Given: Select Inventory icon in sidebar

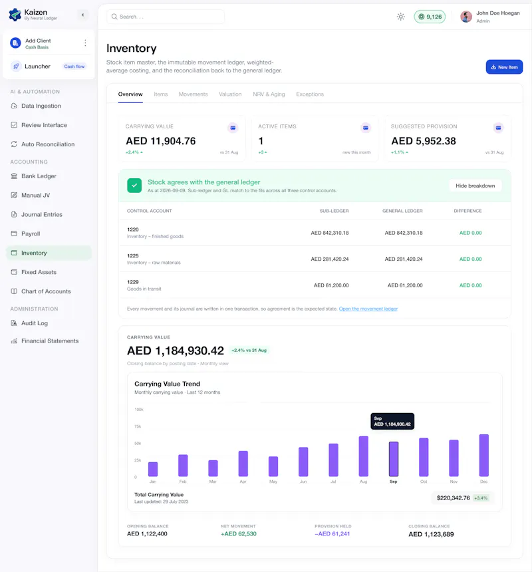Looking at the screenshot, I should tap(14, 253).
